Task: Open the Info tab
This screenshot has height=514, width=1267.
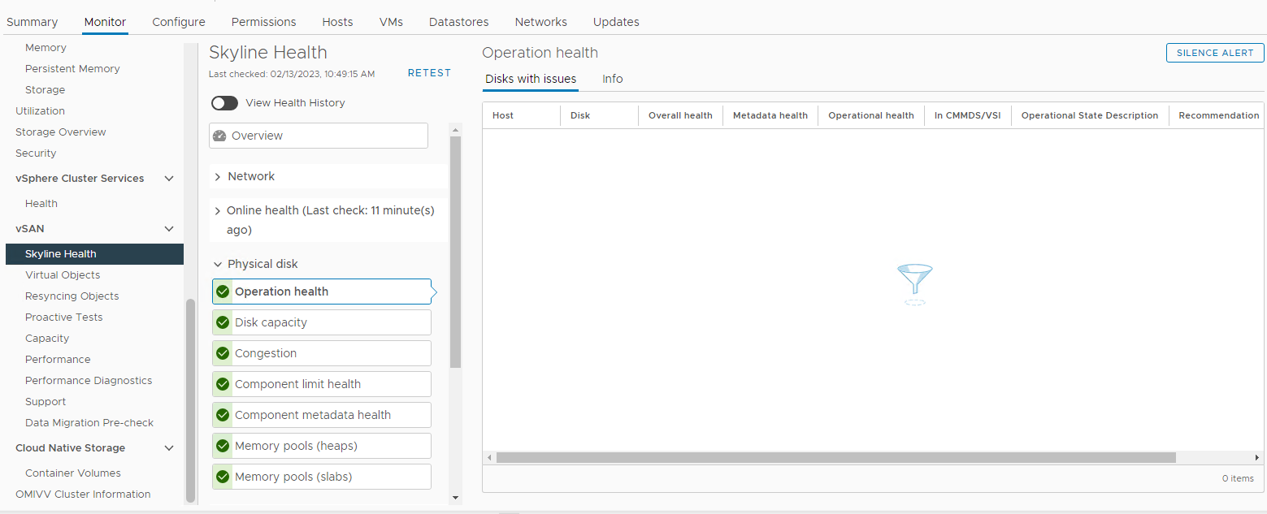Action: pos(612,79)
